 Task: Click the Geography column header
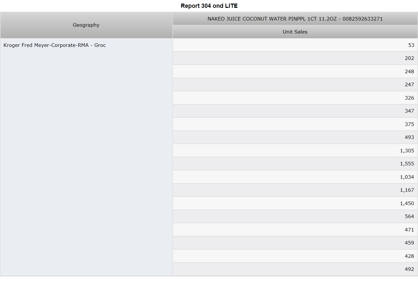(86, 25)
